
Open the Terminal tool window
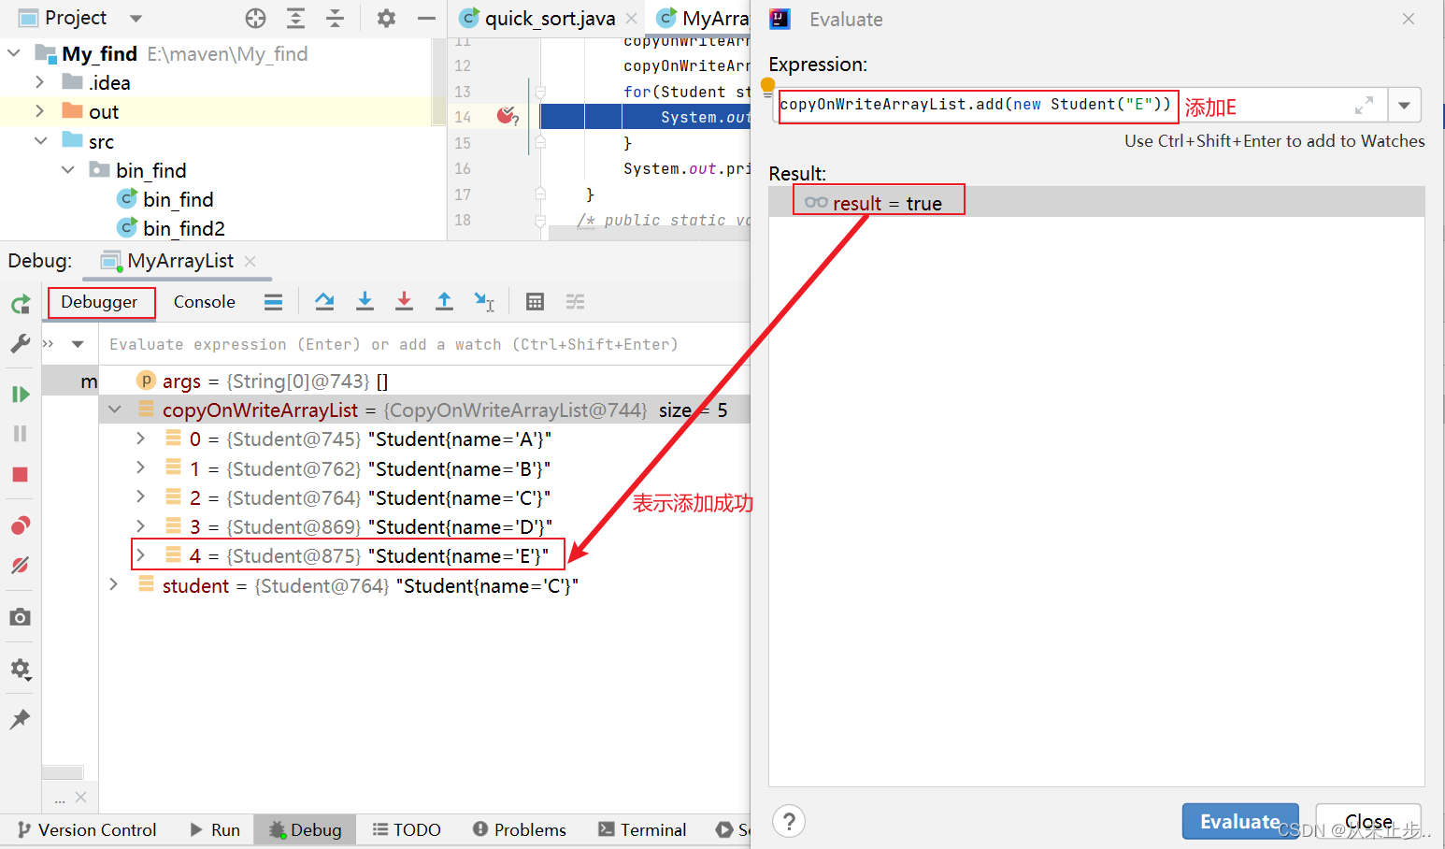click(x=642, y=829)
